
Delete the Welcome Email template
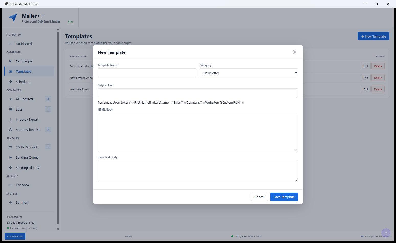(x=378, y=89)
